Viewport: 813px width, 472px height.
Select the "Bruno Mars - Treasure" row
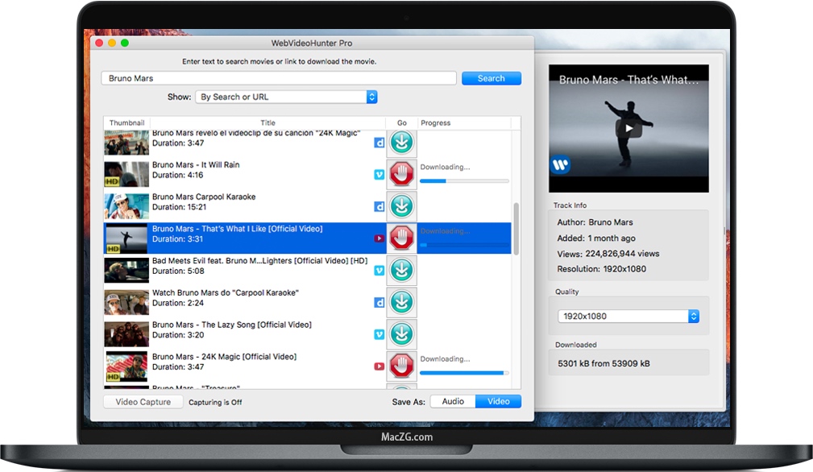pos(242,386)
